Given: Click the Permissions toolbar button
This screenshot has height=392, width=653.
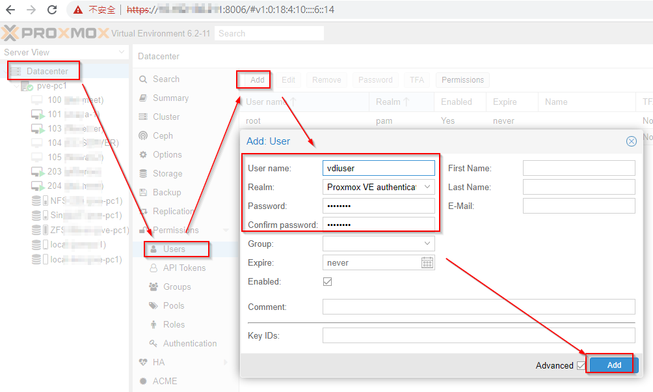Looking at the screenshot, I should tap(462, 79).
